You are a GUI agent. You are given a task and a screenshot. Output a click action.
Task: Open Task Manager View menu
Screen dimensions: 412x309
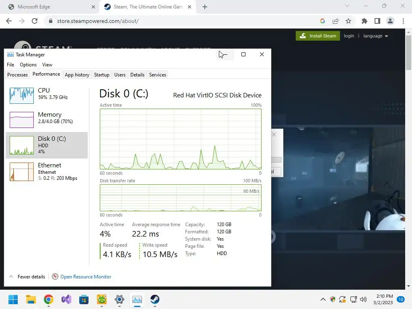pos(47,65)
